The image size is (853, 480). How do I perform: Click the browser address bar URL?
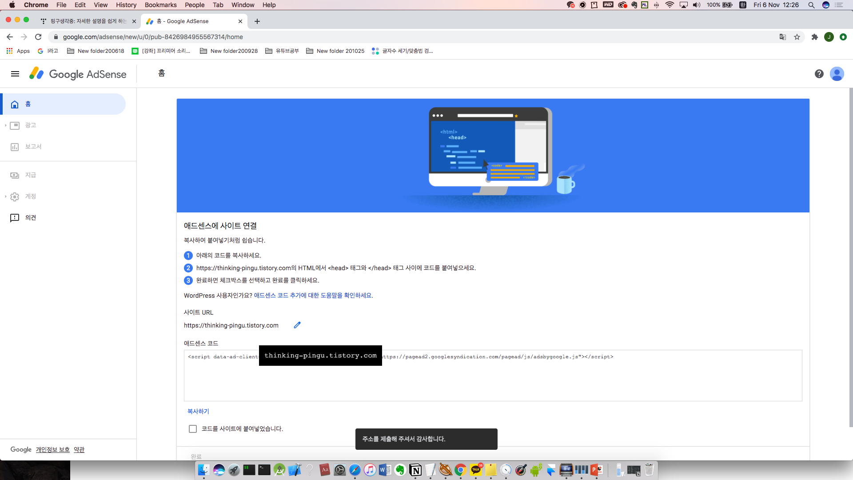153,37
